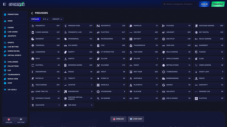The height and width of the screenshot is (127, 227).
Task: Toggle the sidebar collapse icon
Action: click(x=4, y=4)
